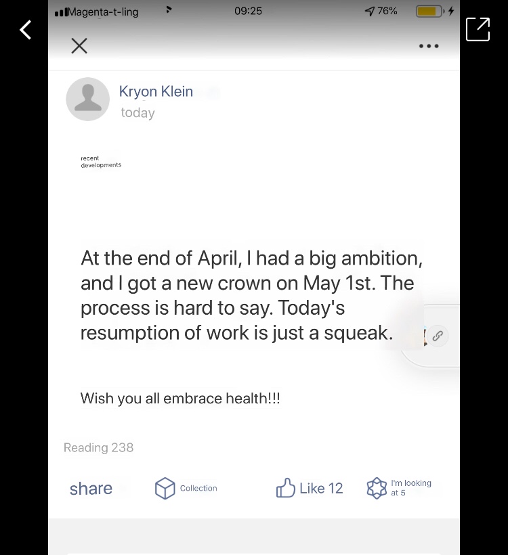Image resolution: width=508 pixels, height=555 pixels.
Task: Open Kryon Klein's profile name link
Action: (x=156, y=91)
